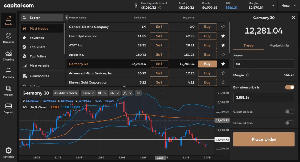
Task: Close the Germany 30 order panel
Action: (293, 18)
